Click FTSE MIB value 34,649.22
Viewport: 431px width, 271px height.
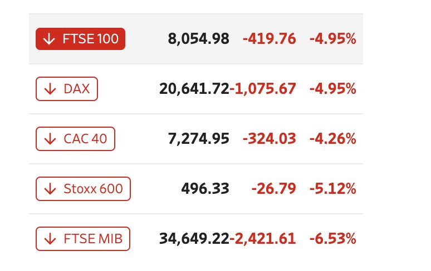coord(194,239)
